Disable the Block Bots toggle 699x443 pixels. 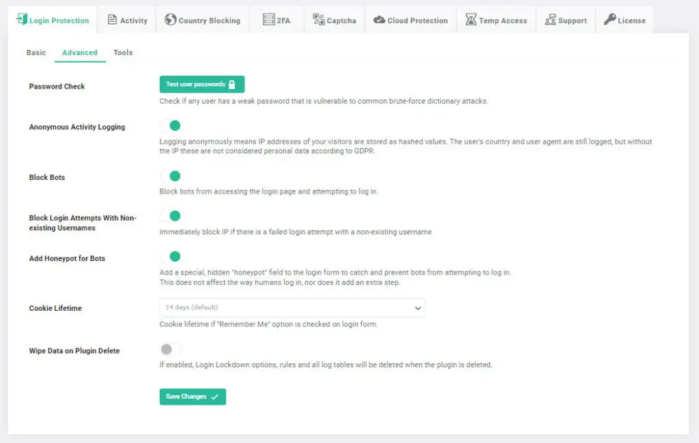[x=171, y=176]
